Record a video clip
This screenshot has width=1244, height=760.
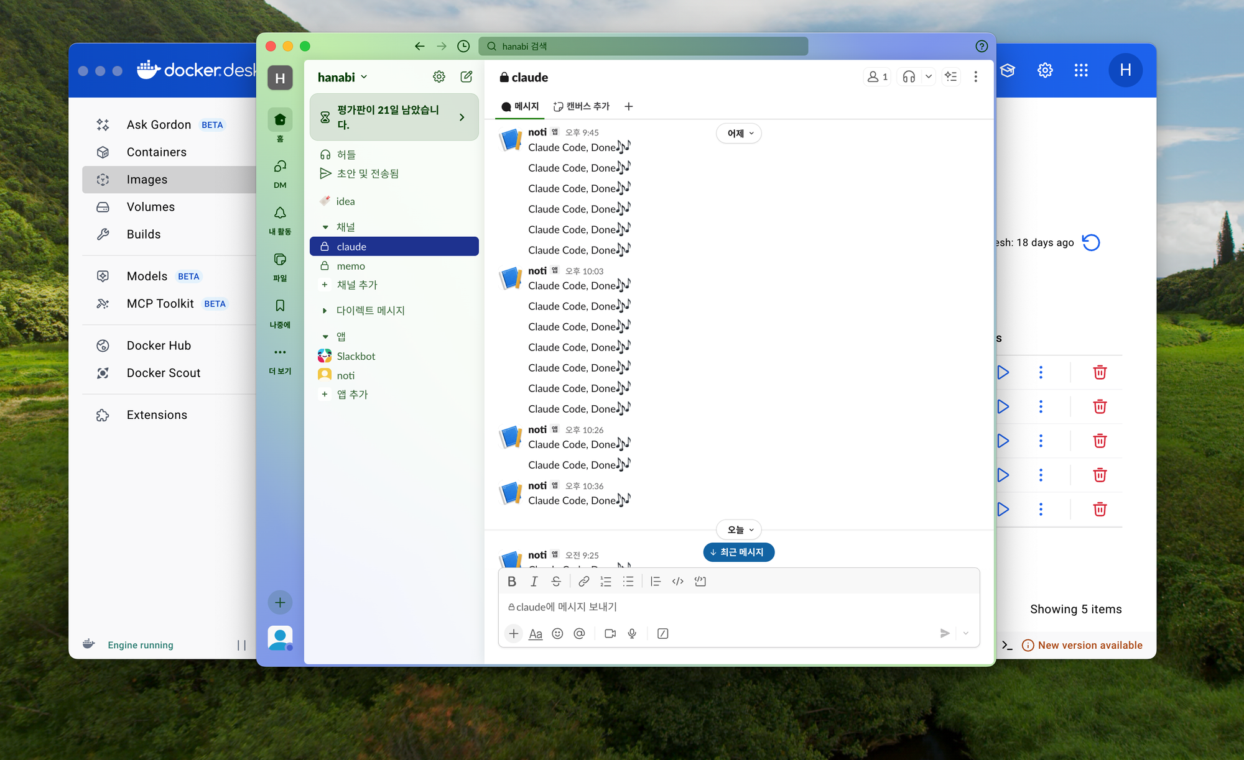[x=610, y=633]
